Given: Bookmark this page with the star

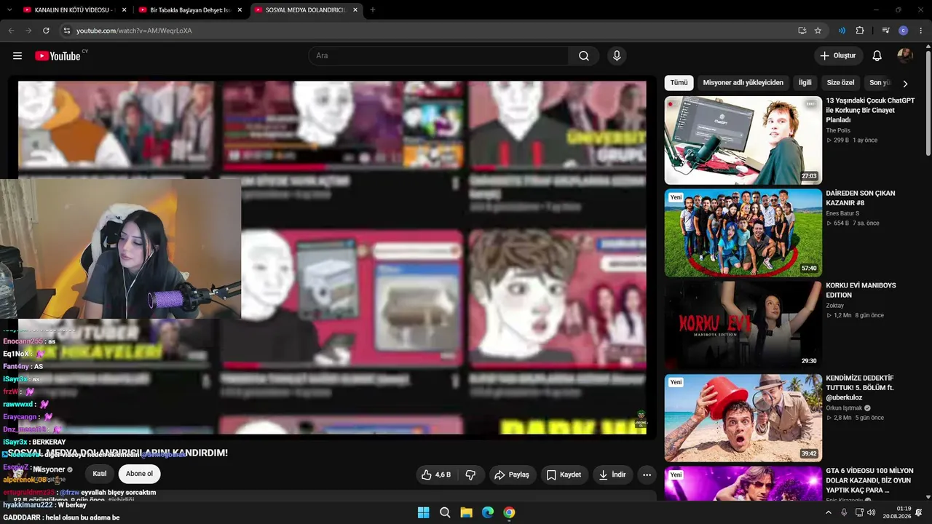Looking at the screenshot, I should [x=818, y=31].
